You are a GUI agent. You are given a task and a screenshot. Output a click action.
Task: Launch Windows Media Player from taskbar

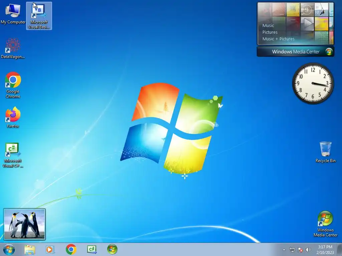coord(50,249)
